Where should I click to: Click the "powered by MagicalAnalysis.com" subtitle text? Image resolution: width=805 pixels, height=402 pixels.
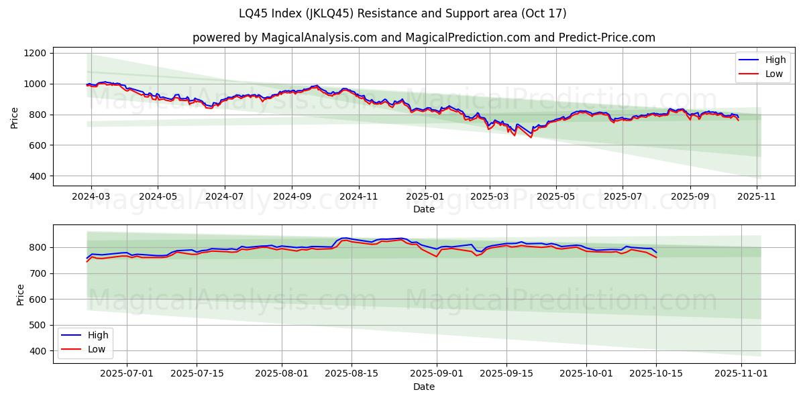coord(423,38)
